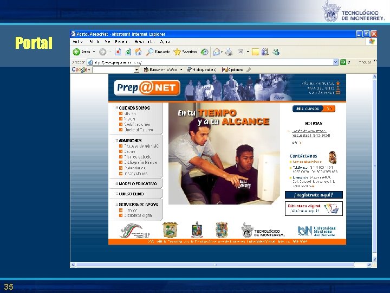Image resolution: width=390 pixels, height=293 pixels.
Task: Open the Biblioteca digital link in sidebar
Action: point(138,215)
